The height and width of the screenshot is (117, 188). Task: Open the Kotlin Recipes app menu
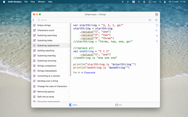[x=15, y=2]
